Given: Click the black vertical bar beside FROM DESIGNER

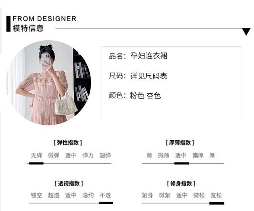Looking at the screenshot, I should [8, 24].
